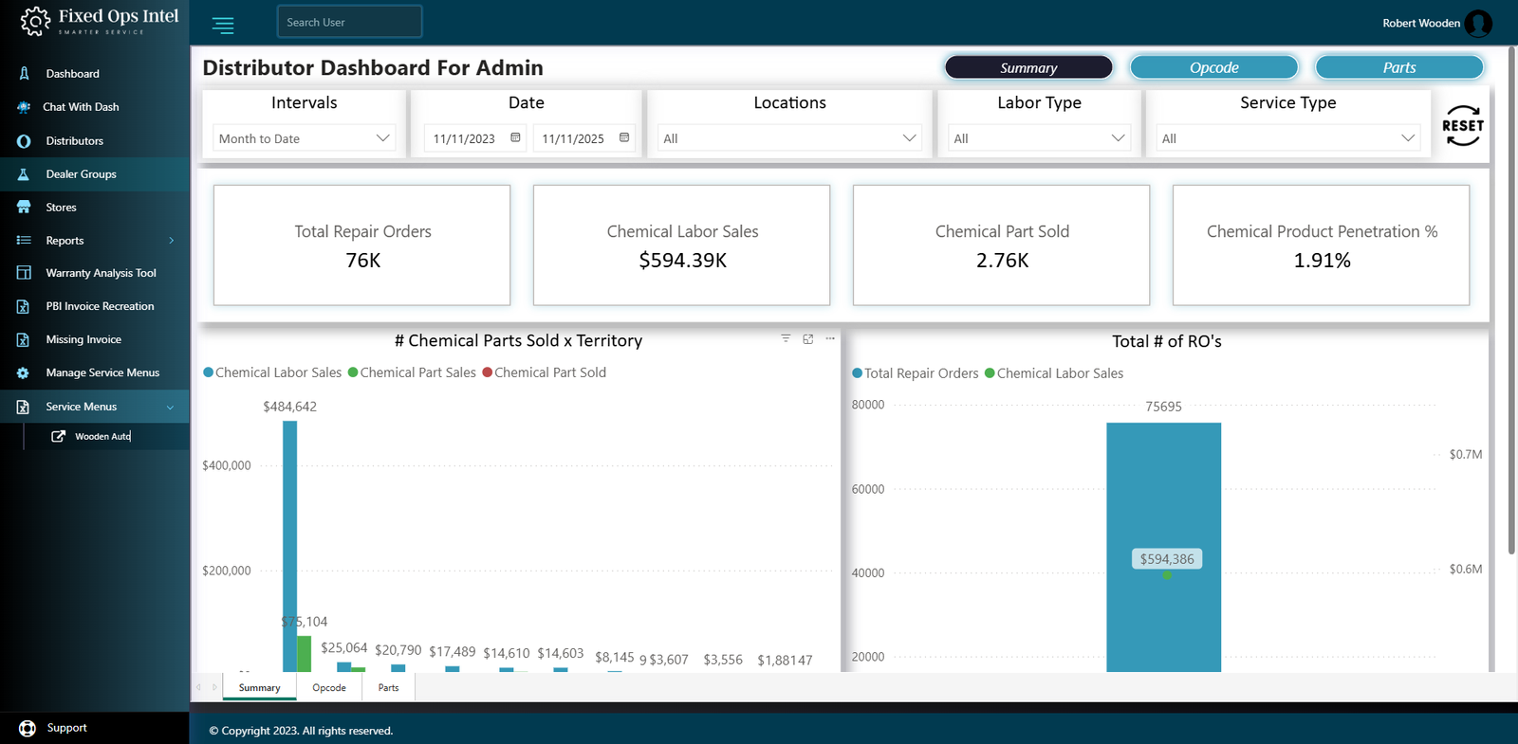Toggle Chemical Part Sold legend series
This screenshot has height=744, width=1518.
[544, 372]
